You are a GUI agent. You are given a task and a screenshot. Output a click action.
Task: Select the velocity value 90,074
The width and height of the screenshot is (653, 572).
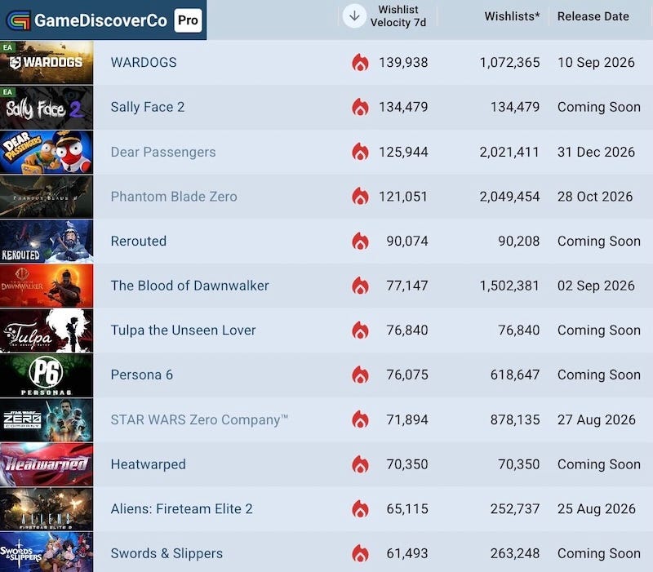[406, 241]
